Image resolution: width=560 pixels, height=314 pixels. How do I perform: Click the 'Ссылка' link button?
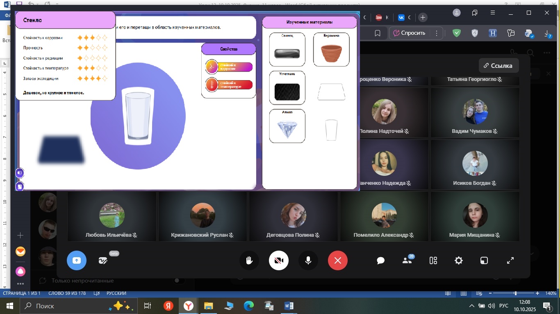click(498, 65)
